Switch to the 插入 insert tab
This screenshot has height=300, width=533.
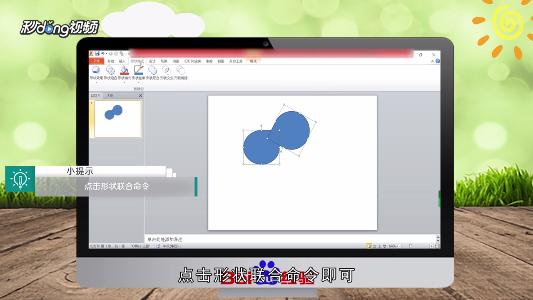click(x=122, y=61)
